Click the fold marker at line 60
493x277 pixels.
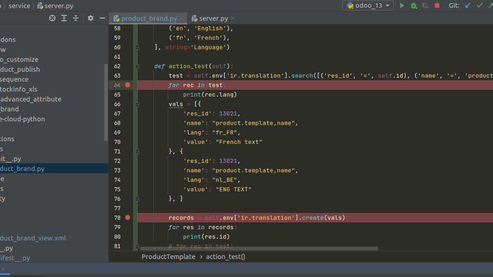138,47
